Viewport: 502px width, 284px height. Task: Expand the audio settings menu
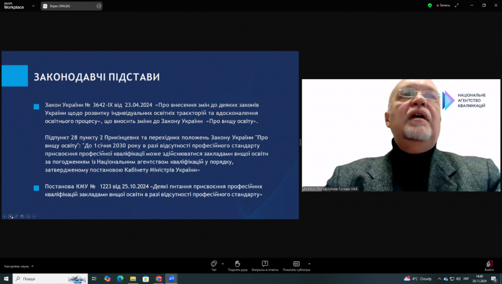point(33,266)
